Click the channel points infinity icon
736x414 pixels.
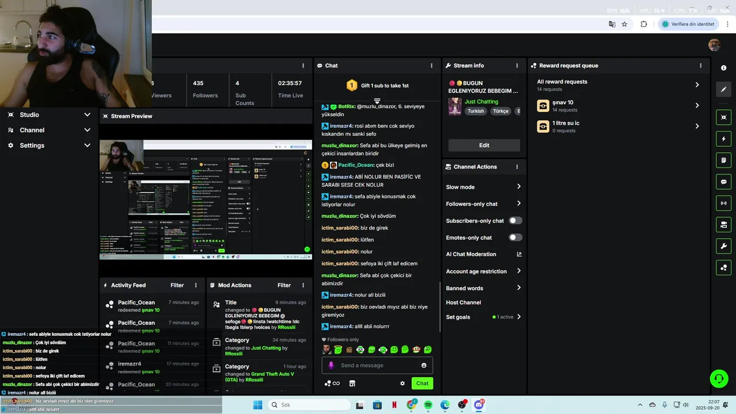(332, 384)
